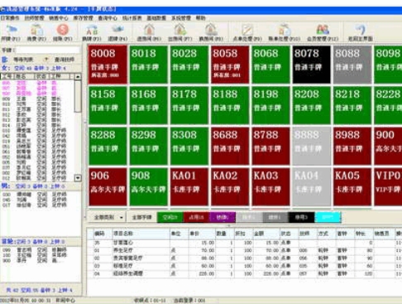
Task: Toggle the dark red 占用 status filter
Action: [196, 217]
